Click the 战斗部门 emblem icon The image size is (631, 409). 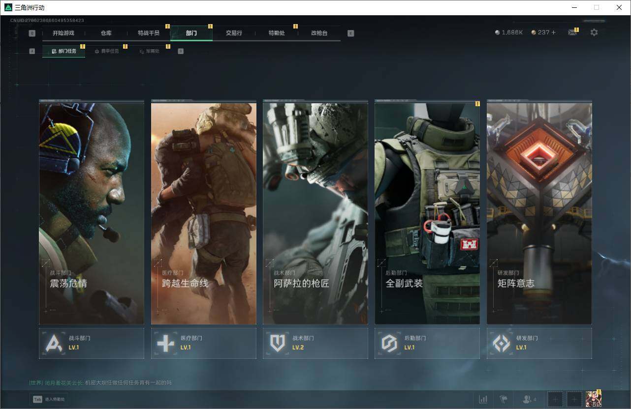tap(53, 343)
